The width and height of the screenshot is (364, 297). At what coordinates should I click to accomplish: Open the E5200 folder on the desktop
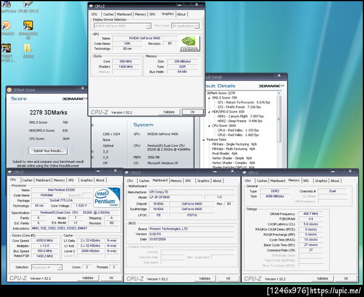tap(28, 49)
